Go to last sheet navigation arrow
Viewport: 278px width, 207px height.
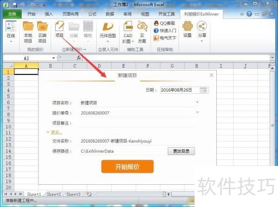21,194
